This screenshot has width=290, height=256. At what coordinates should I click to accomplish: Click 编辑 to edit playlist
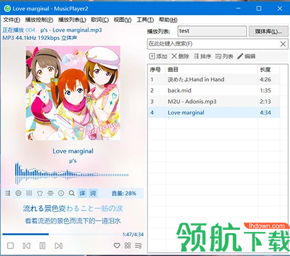coord(246,56)
